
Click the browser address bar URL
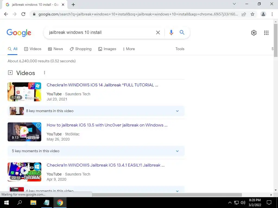pos(138,14)
